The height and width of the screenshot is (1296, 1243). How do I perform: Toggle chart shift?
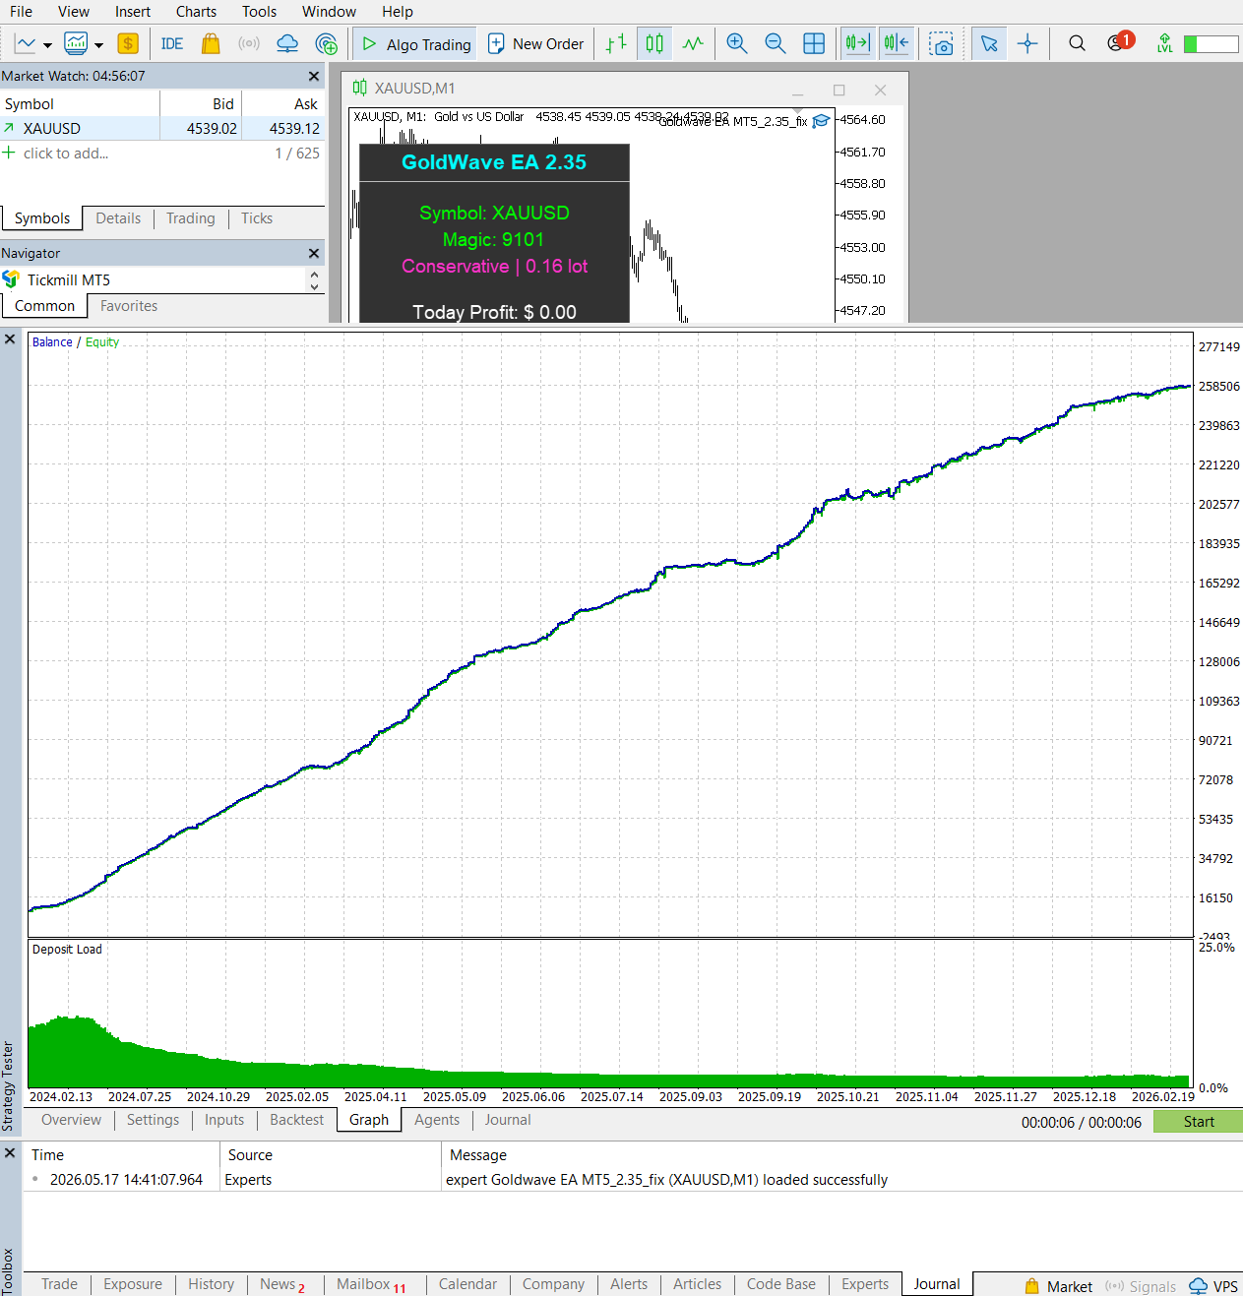(897, 43)
